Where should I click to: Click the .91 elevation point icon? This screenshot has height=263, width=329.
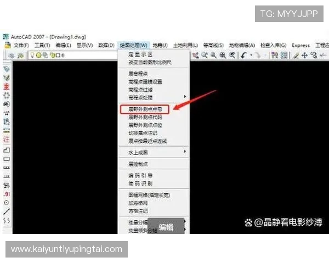(x=7, y=194)
